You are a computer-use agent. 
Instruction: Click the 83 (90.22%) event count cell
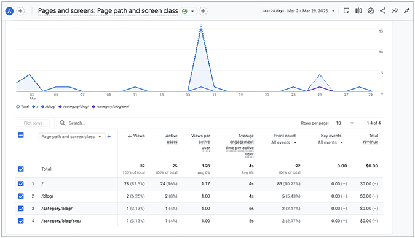289,183
